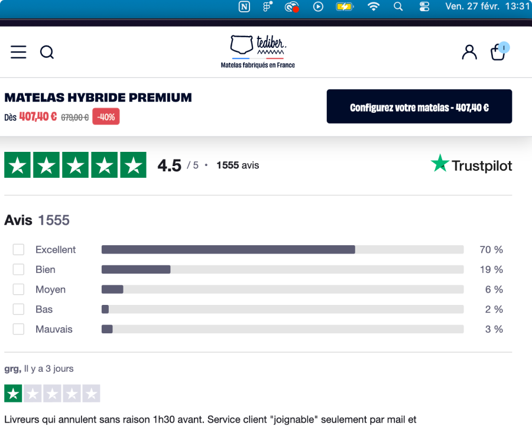
Task: Click the Avis 1555 heading
Action: pyautogui.click(x=37, y=220)
